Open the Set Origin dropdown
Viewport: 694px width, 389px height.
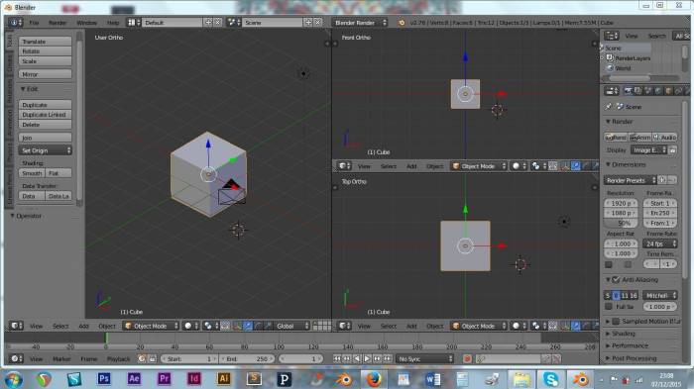coord(46,150)
